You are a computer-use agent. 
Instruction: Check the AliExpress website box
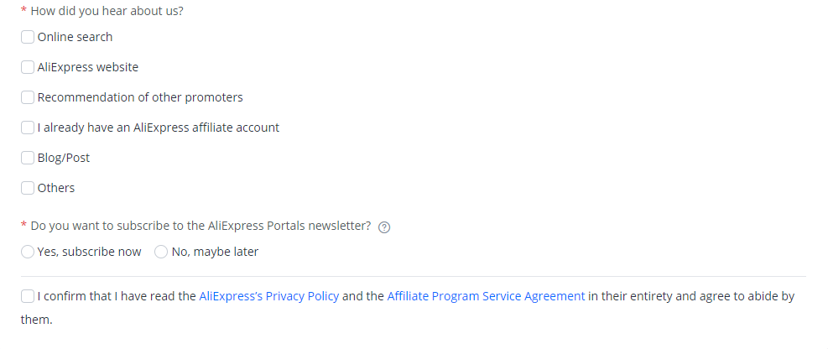tap(28, 67)
